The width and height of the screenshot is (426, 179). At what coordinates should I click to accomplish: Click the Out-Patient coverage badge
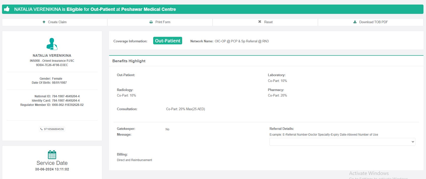tap(168, 41)
